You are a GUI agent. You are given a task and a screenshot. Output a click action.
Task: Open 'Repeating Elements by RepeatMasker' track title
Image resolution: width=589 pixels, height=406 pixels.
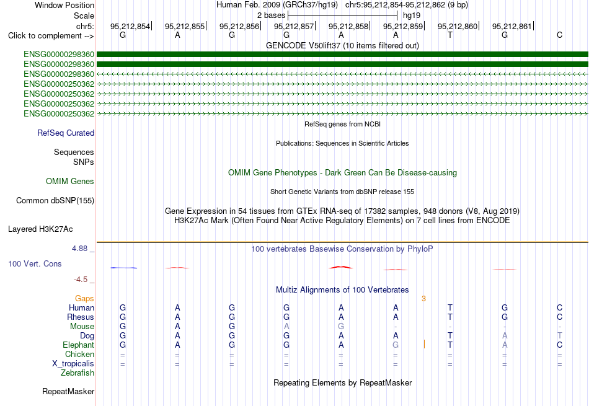pos(342,382)
